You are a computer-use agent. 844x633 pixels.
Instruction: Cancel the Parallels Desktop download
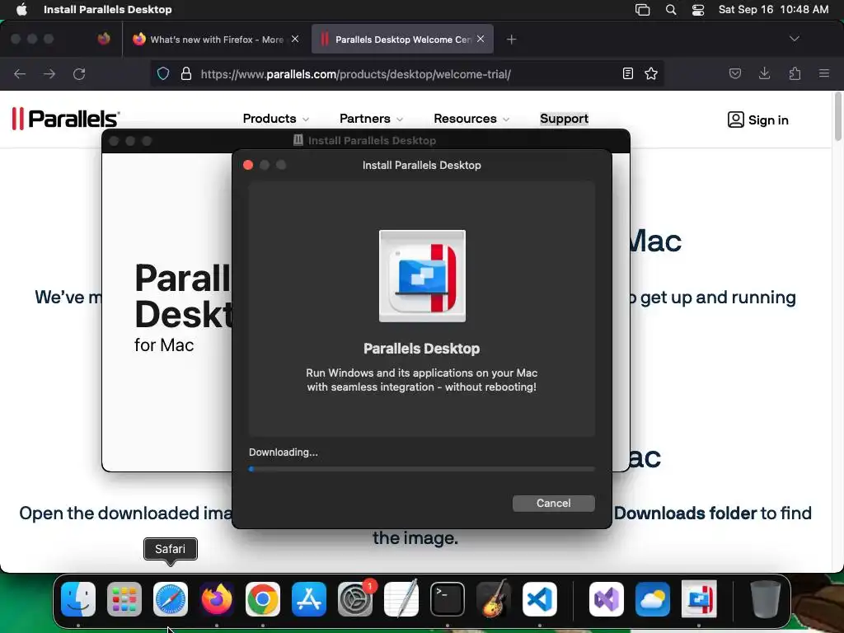(x=553, y=504)
